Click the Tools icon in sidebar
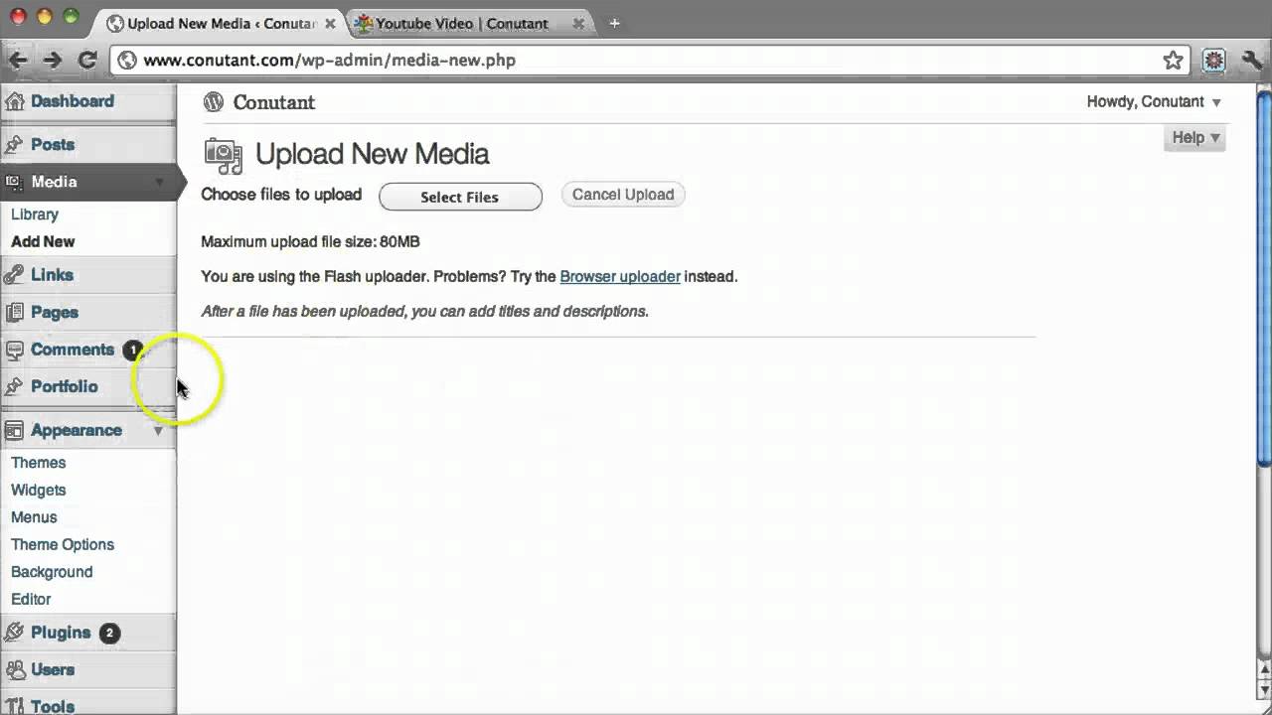This screenshot has height=715, width=1272. click(14, 706)
